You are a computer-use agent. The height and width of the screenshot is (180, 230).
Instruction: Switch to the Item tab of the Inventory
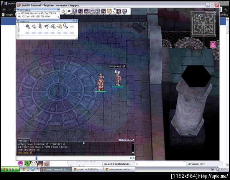coord(18,25)
